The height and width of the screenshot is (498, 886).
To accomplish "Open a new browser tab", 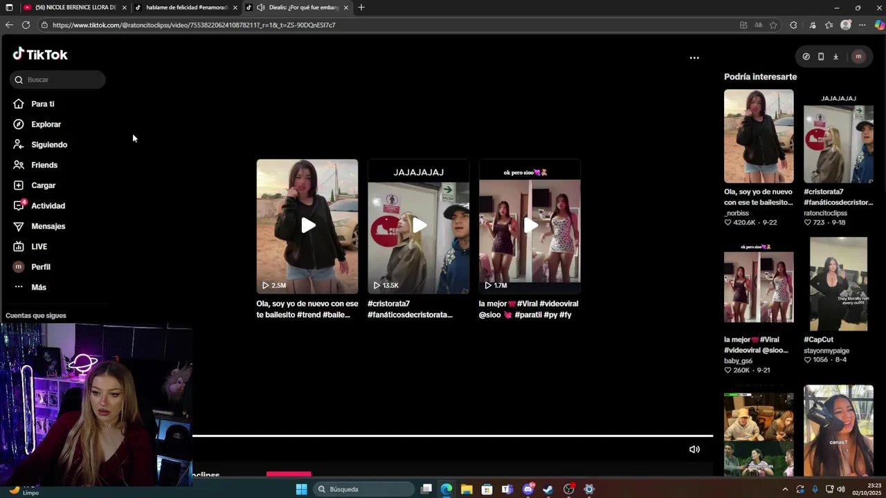I will [361, 8].
